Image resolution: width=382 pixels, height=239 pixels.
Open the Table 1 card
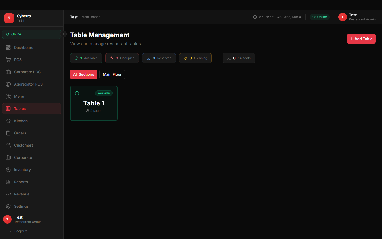[x=94, y=103]
